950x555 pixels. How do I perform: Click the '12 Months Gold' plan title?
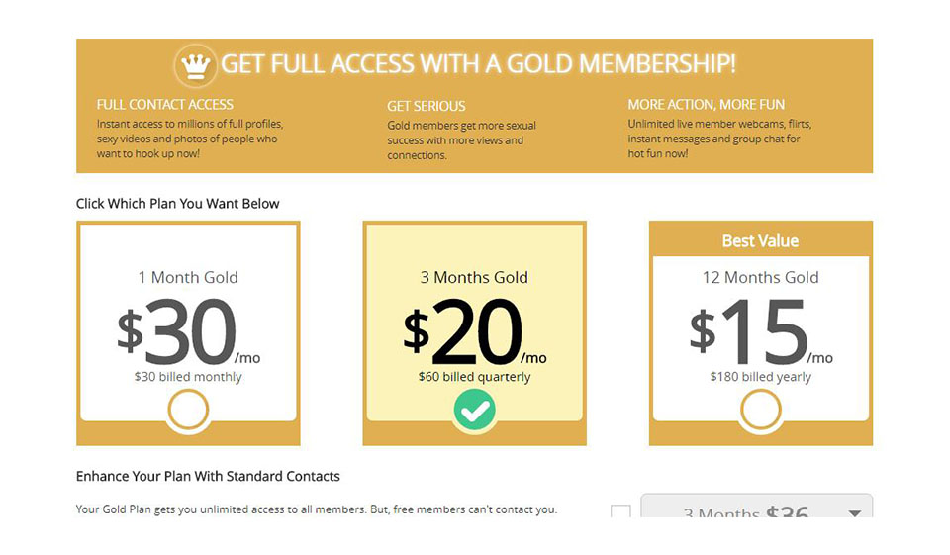pyautogui.click(x=760, y=277)
